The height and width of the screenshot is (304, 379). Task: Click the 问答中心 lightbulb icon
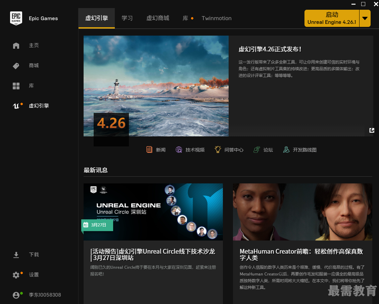point(218,149)
